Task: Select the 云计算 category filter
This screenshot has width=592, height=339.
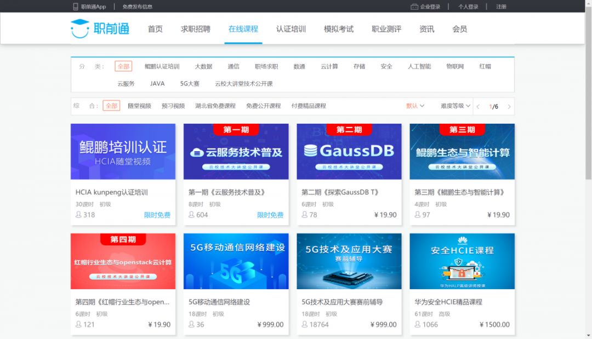Action: click(x=329, y=66)
